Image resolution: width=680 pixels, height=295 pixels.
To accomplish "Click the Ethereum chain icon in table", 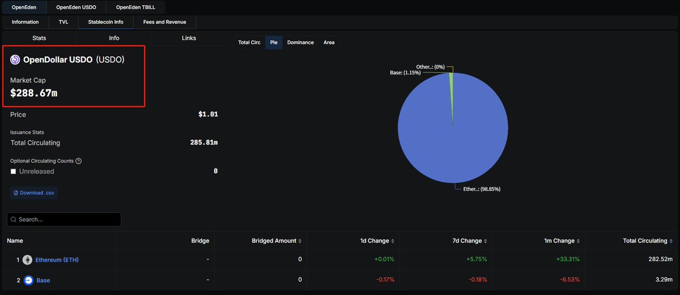I will tap(27, 260).
